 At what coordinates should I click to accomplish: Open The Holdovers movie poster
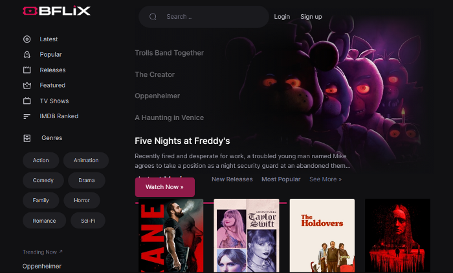(322, 236)
